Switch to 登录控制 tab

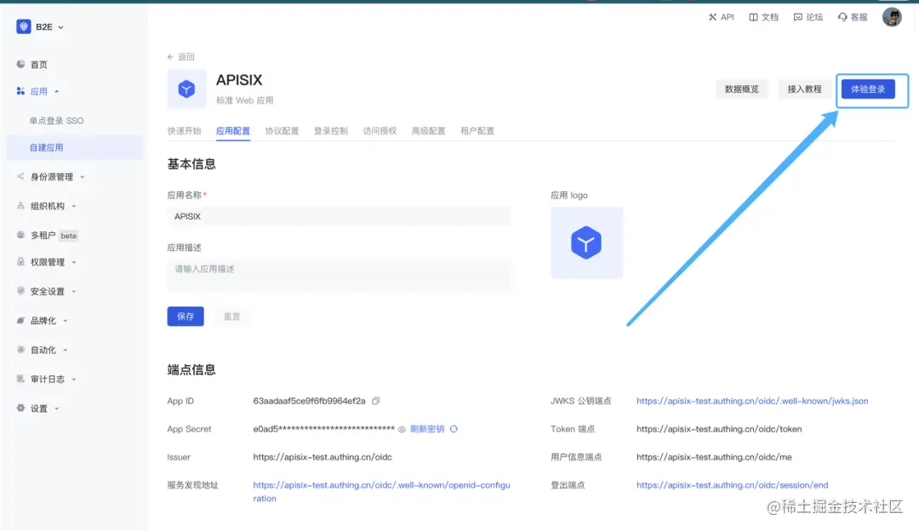click(330, 131)
